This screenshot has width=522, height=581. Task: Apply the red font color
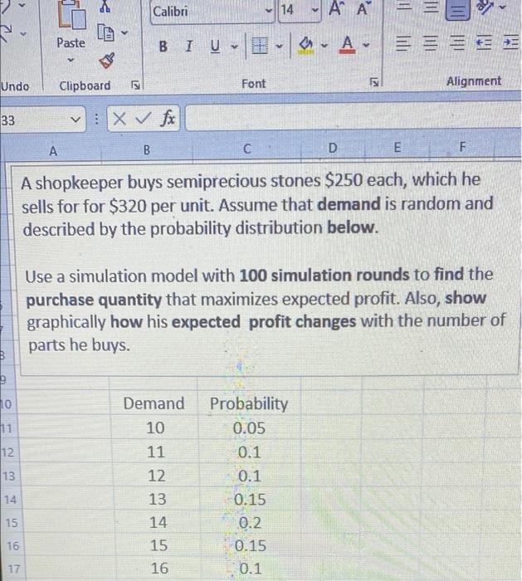[348, 45]
